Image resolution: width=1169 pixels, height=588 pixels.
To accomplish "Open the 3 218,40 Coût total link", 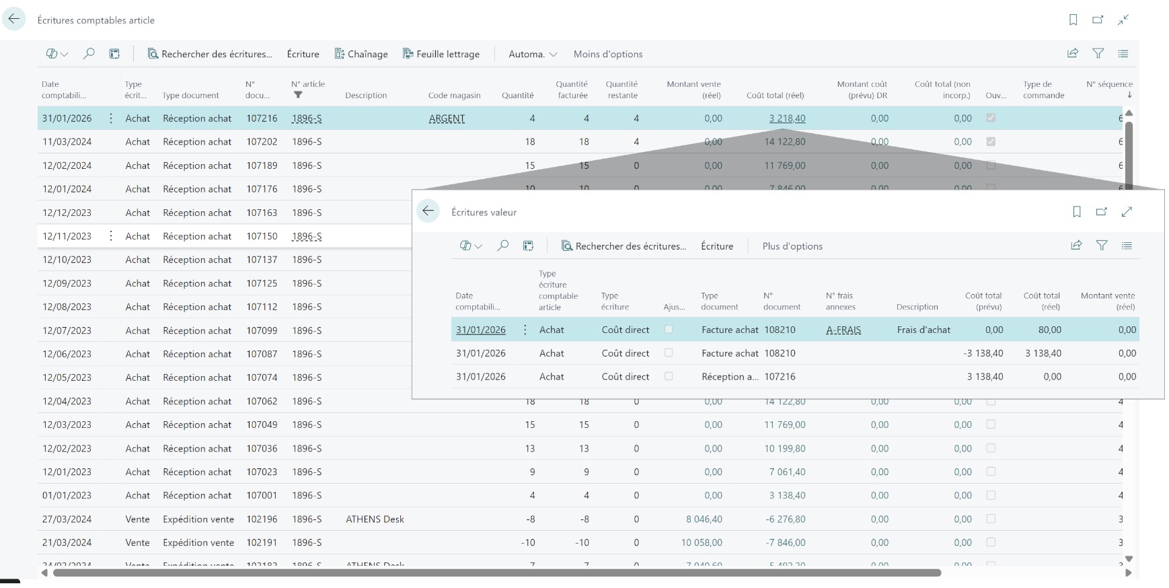I will pos(787,118).
